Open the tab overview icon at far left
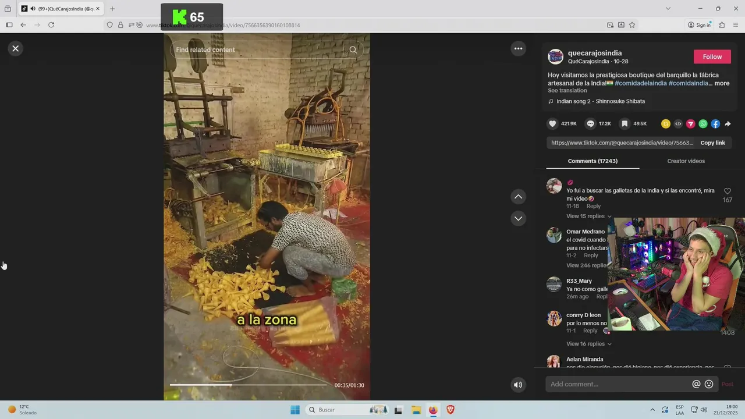 click(x=8, y=9)
